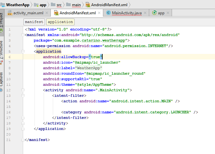Click the xml version declaration on line 1
Viewport: 215px width, 154px height.
point(68,30)
